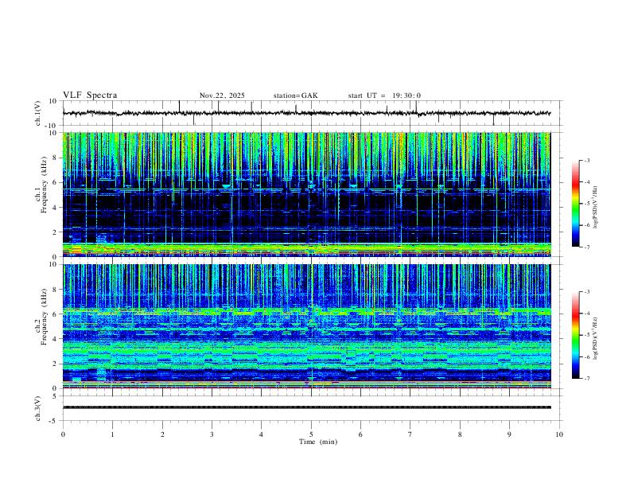Click the "Time (min)" axis title
The width and height of the screenshot is (630, 487).
point(318,442)
